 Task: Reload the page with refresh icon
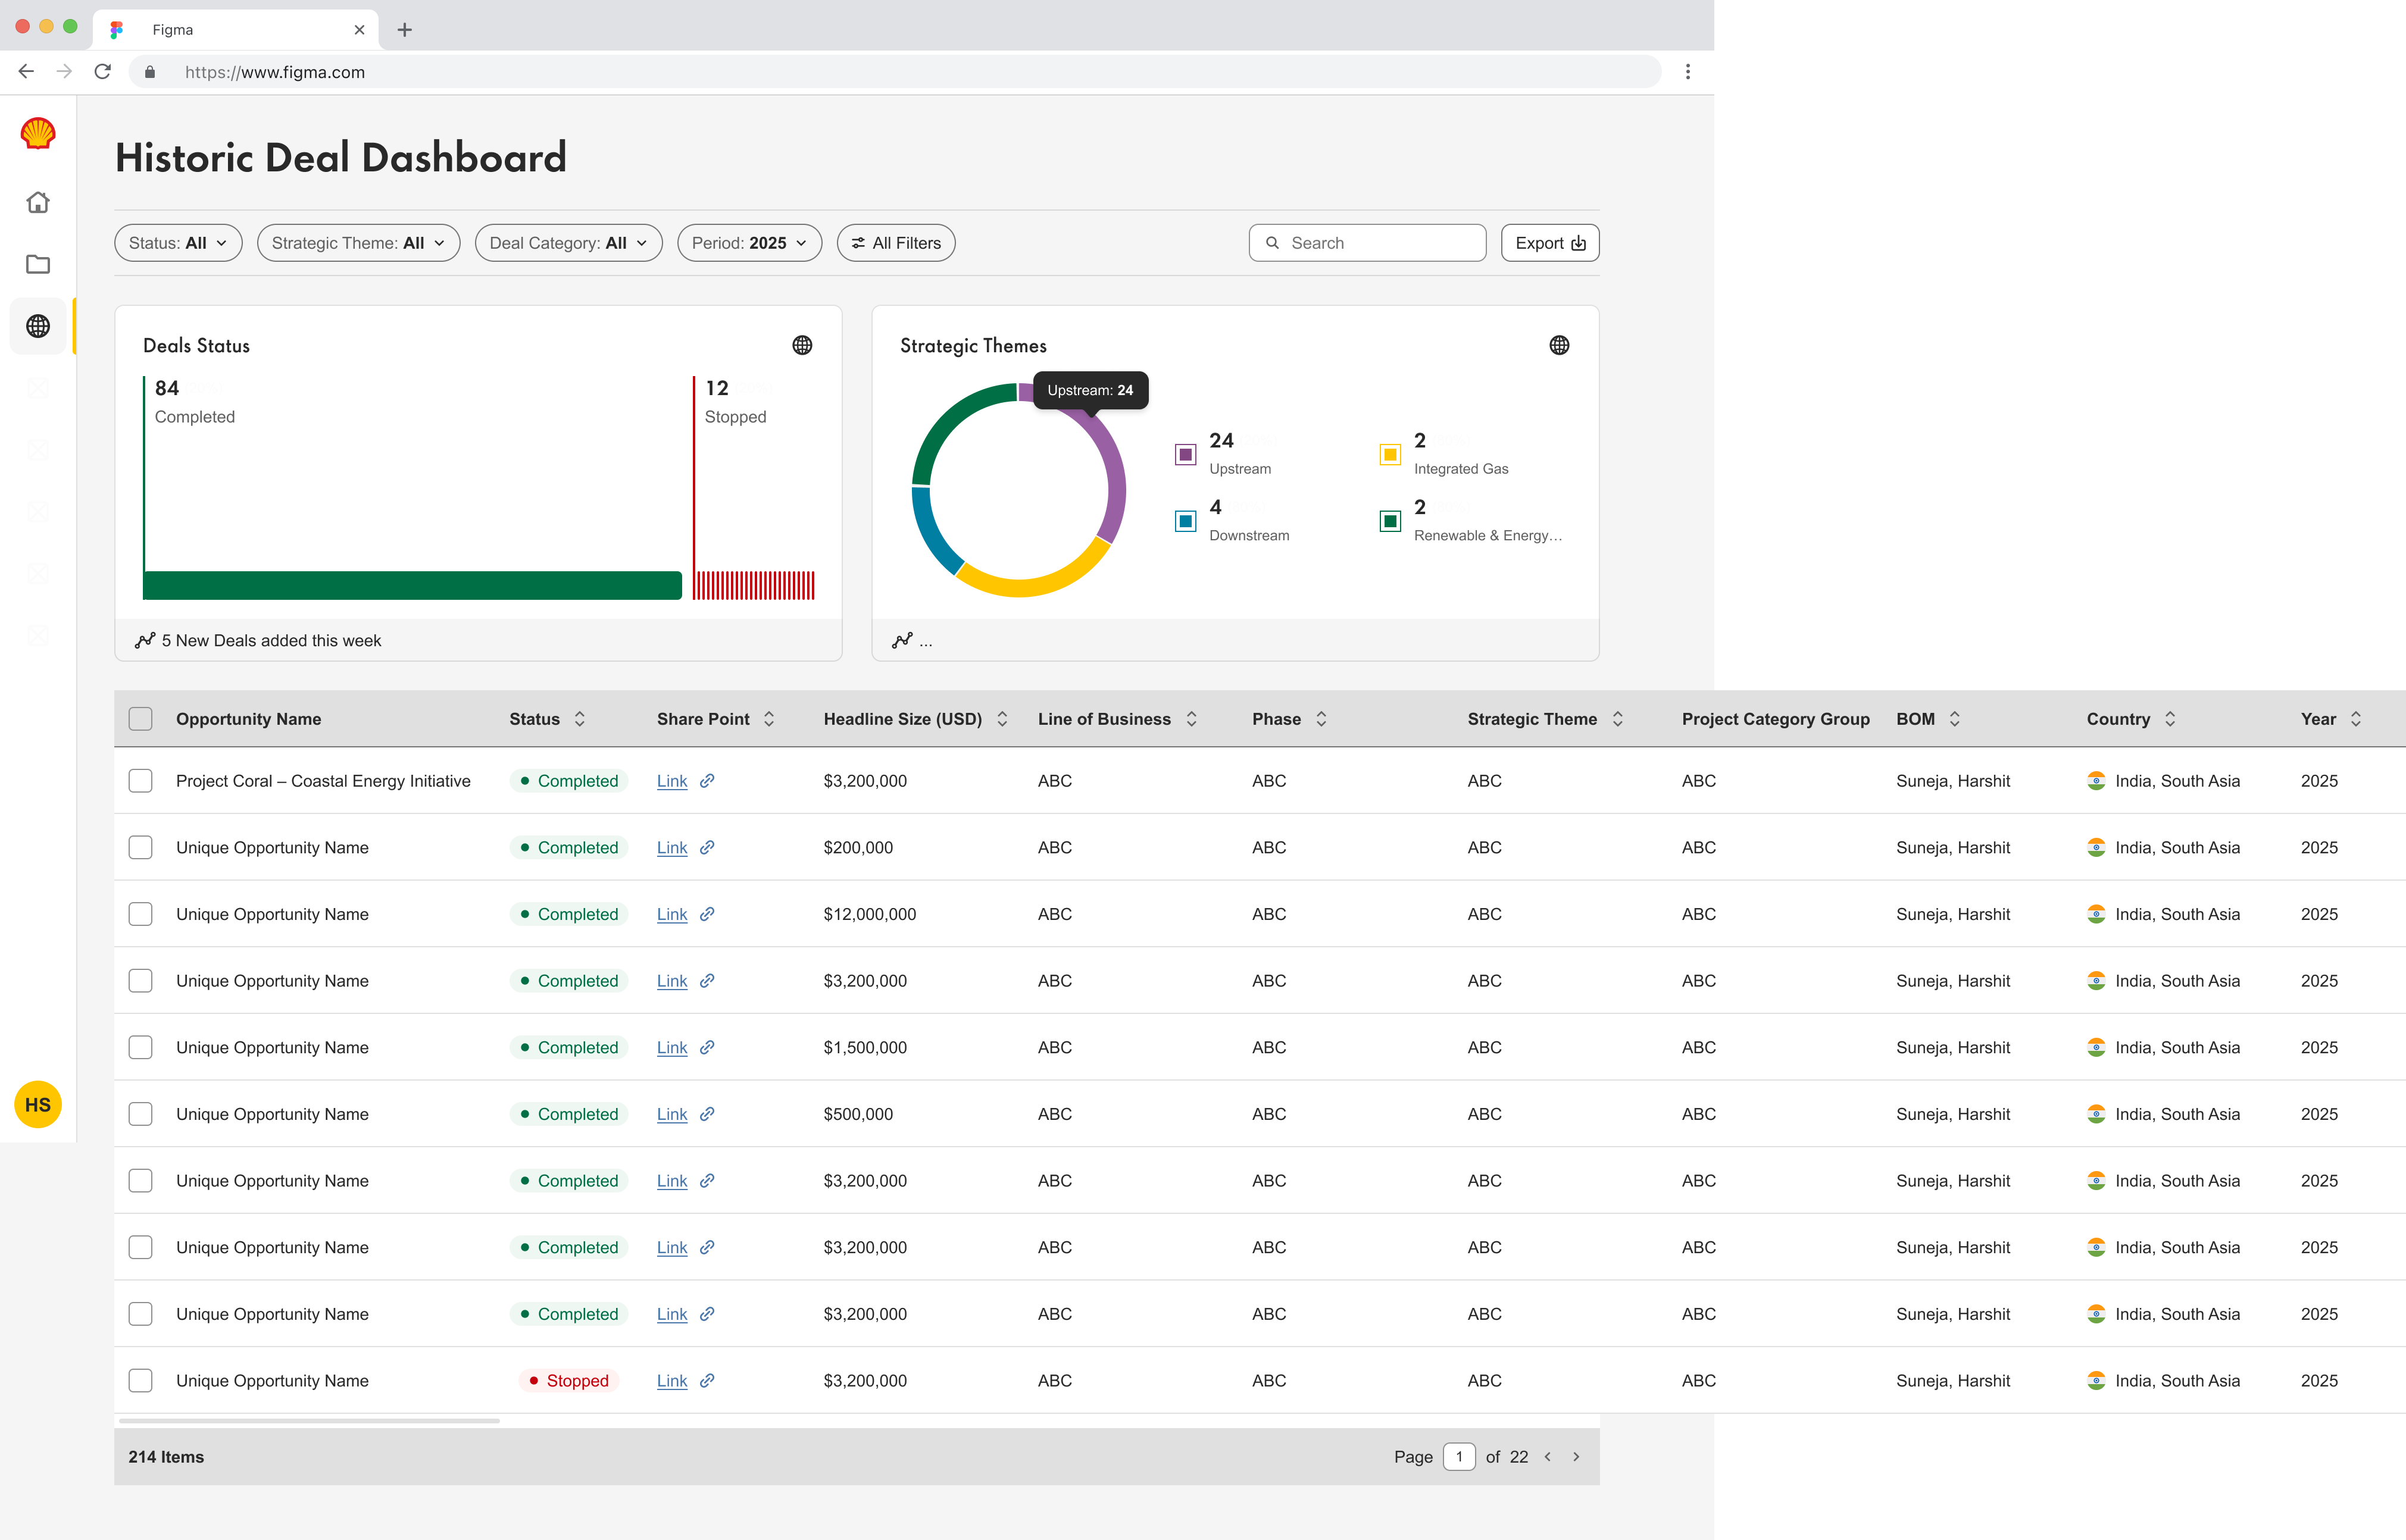point(102,72)
